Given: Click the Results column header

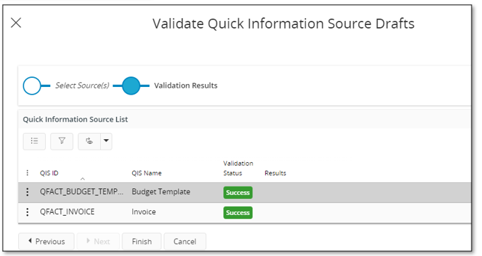Looking at the screenshot, I should click(275, 173).
